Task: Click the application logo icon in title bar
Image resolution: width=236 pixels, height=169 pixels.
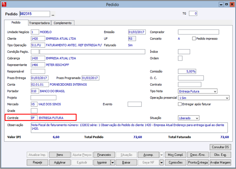Action: [4, 4]
